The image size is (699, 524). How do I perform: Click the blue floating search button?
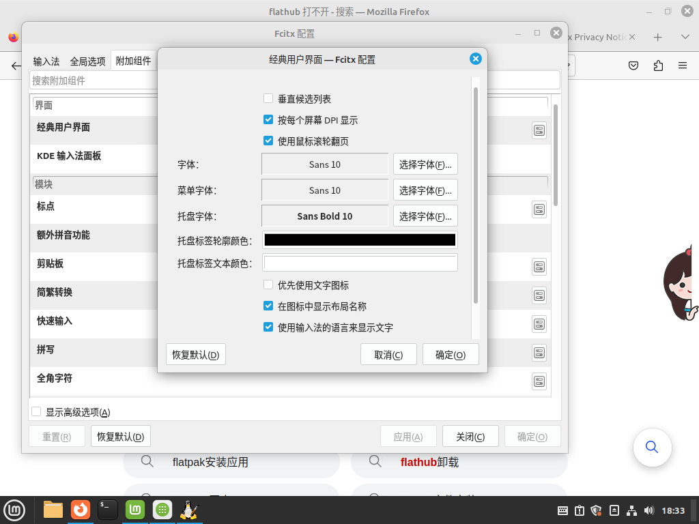point(652,448)
